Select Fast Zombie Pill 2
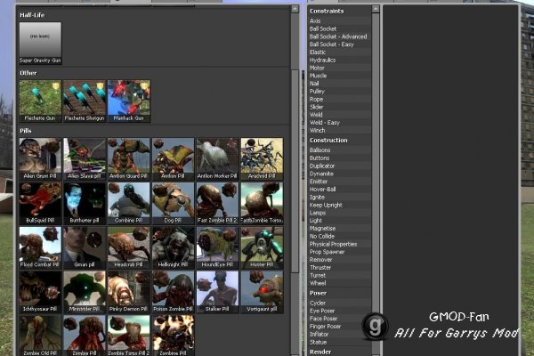This screenshot has width=534, height=356. point(217,204)
